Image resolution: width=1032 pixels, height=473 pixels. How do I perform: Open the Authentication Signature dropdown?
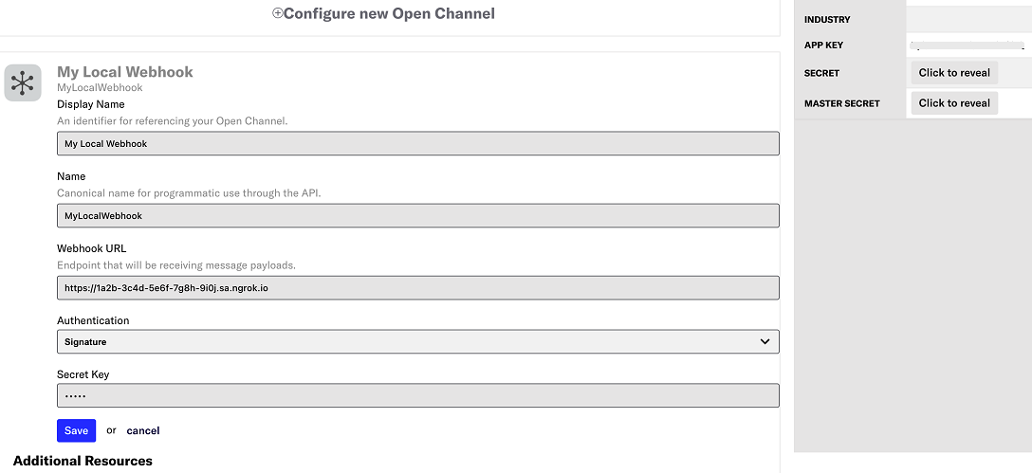[418, 341]
